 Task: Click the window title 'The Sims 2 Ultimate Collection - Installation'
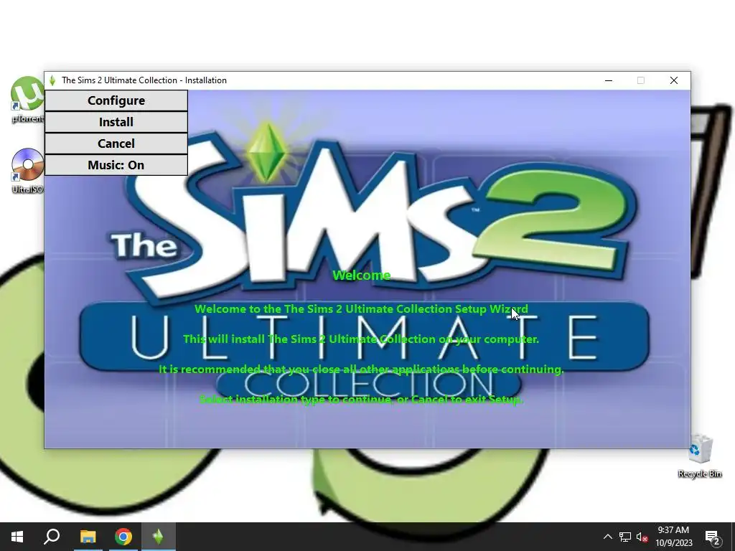(144, 80)
